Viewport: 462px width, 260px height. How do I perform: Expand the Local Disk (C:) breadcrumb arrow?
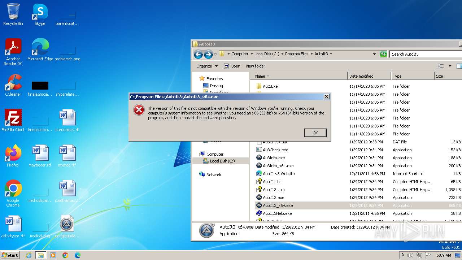tap(282, 54)
